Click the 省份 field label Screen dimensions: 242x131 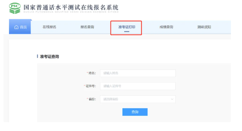pyautogui.click(x=91, y=99)
